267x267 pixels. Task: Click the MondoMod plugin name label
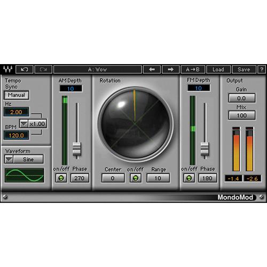click(235, 197)
